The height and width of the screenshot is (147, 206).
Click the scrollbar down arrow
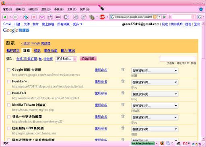coord(203,139)
